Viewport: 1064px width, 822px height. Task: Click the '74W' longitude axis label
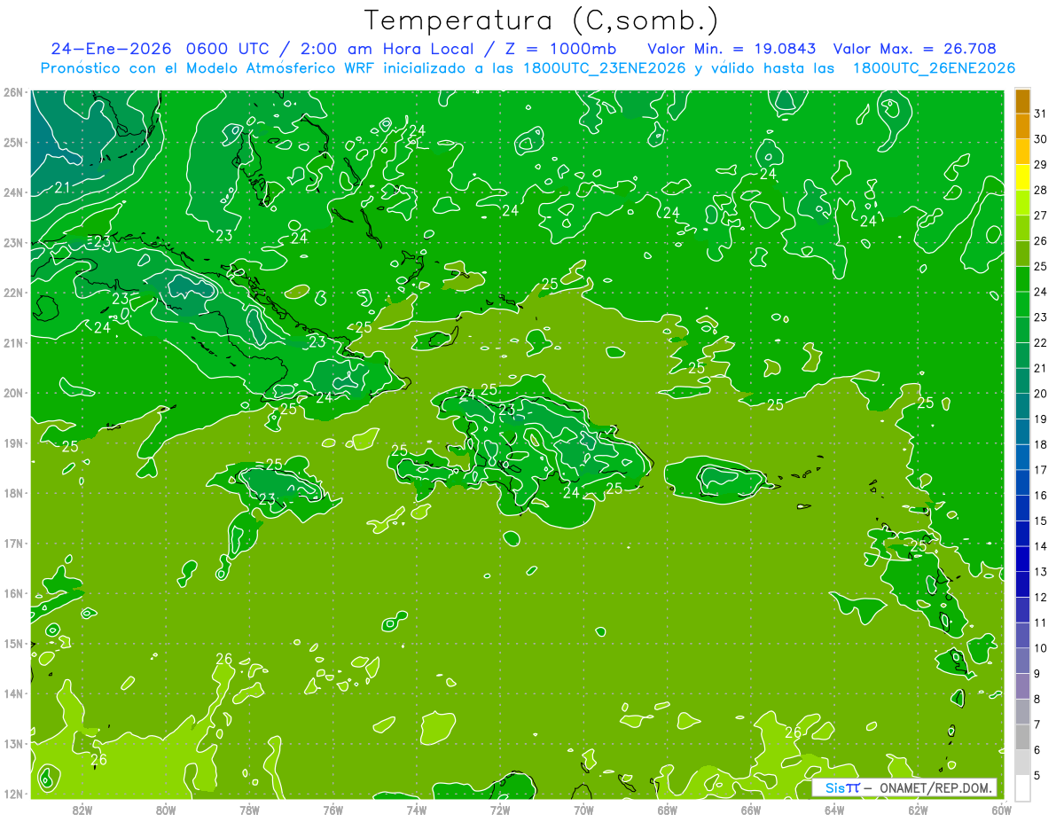[417, 809]
